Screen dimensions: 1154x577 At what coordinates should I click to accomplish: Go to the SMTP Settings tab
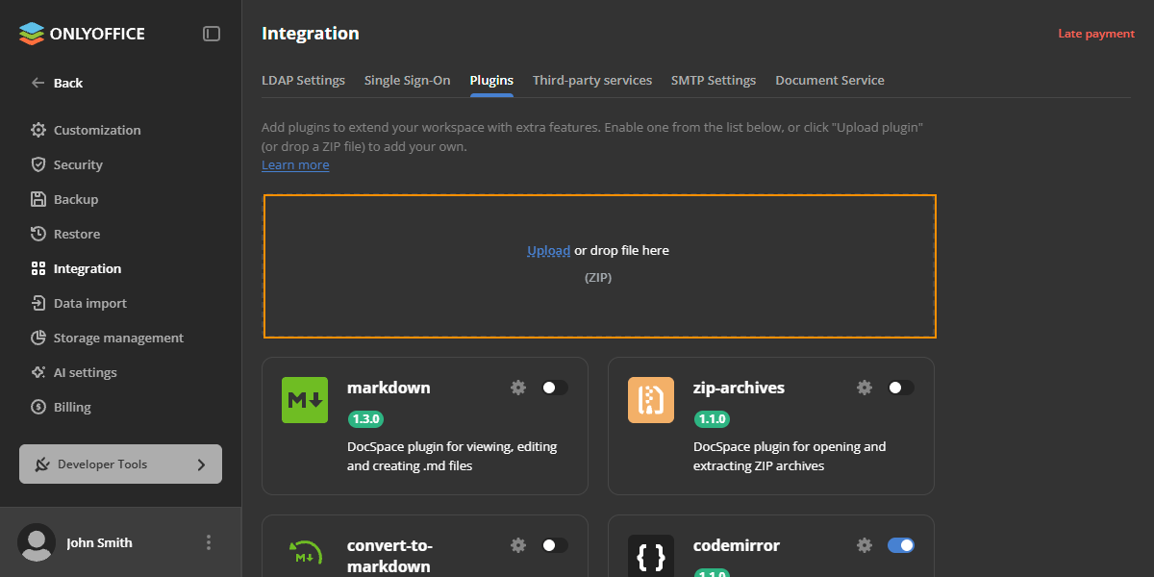[714, 81]
